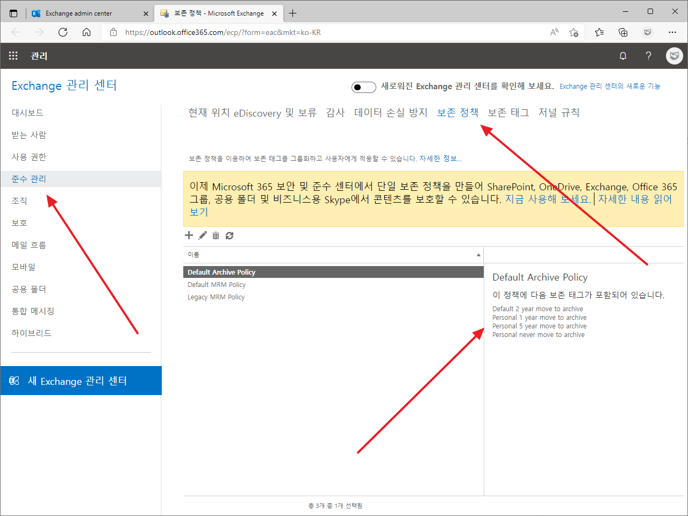
Task: Click Default 2 year move to archive tag
Action: pos(537,309)
